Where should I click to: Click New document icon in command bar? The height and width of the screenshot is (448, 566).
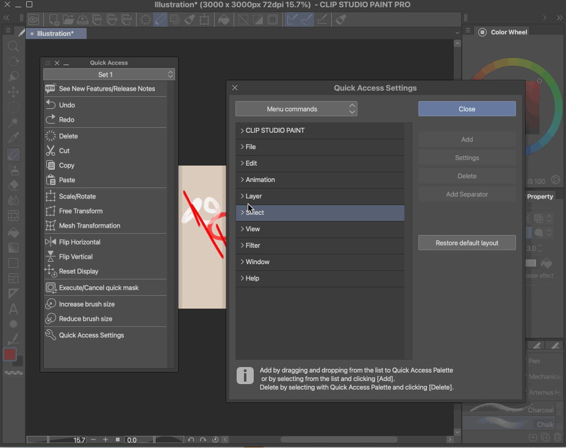54,19
